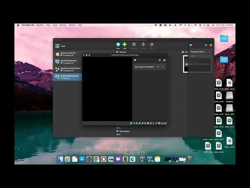250x188 pixels.
Task: Click optical disk status bar icon
Action: coord(134,123)
